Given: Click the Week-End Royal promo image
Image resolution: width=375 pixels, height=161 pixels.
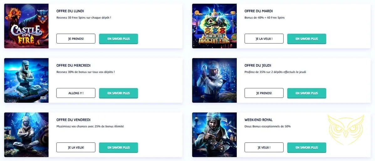Looking at the screenshot, I should [x=214, y=135].
